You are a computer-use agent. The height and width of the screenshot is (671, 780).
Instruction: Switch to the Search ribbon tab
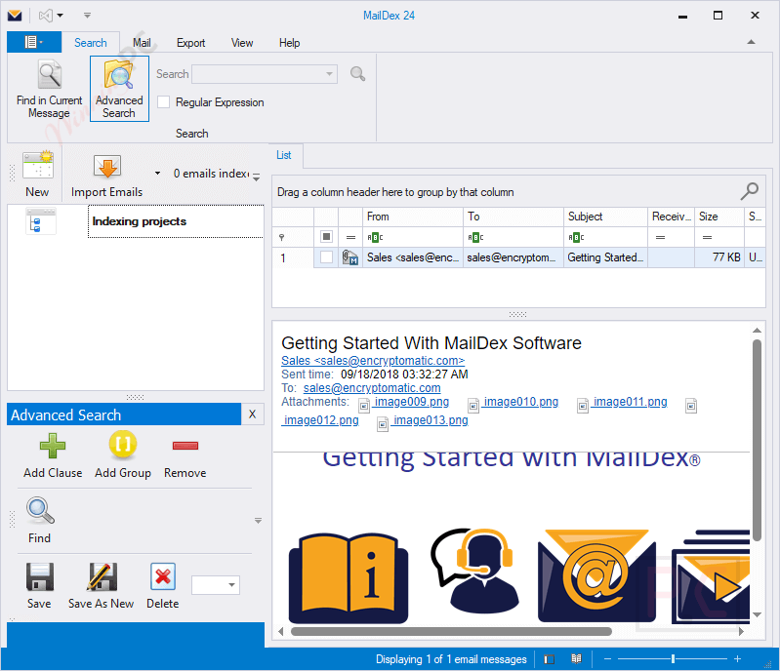point(91,43)
